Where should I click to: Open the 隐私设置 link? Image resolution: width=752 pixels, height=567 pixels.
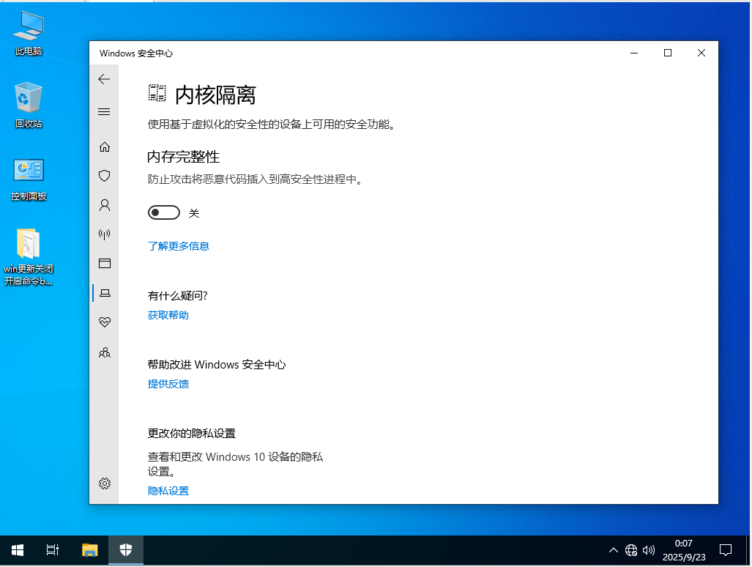pos(168,491)
